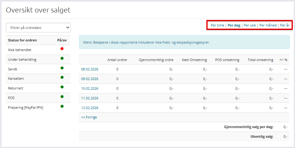Screen dimensions: 295x148
Task: Switch the report to Per uke
Action: point(250,25)
